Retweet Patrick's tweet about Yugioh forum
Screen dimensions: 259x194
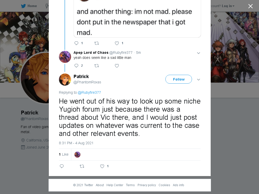point(82,166)
